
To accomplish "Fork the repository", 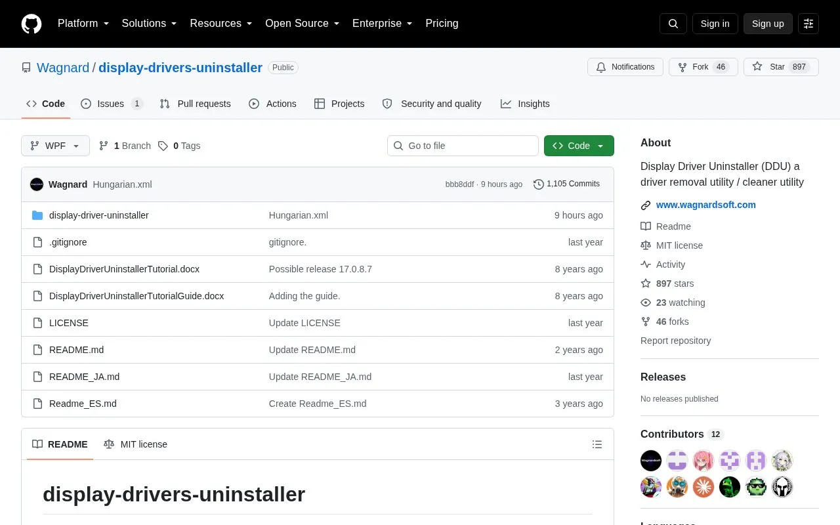I will tap(703, 67).
